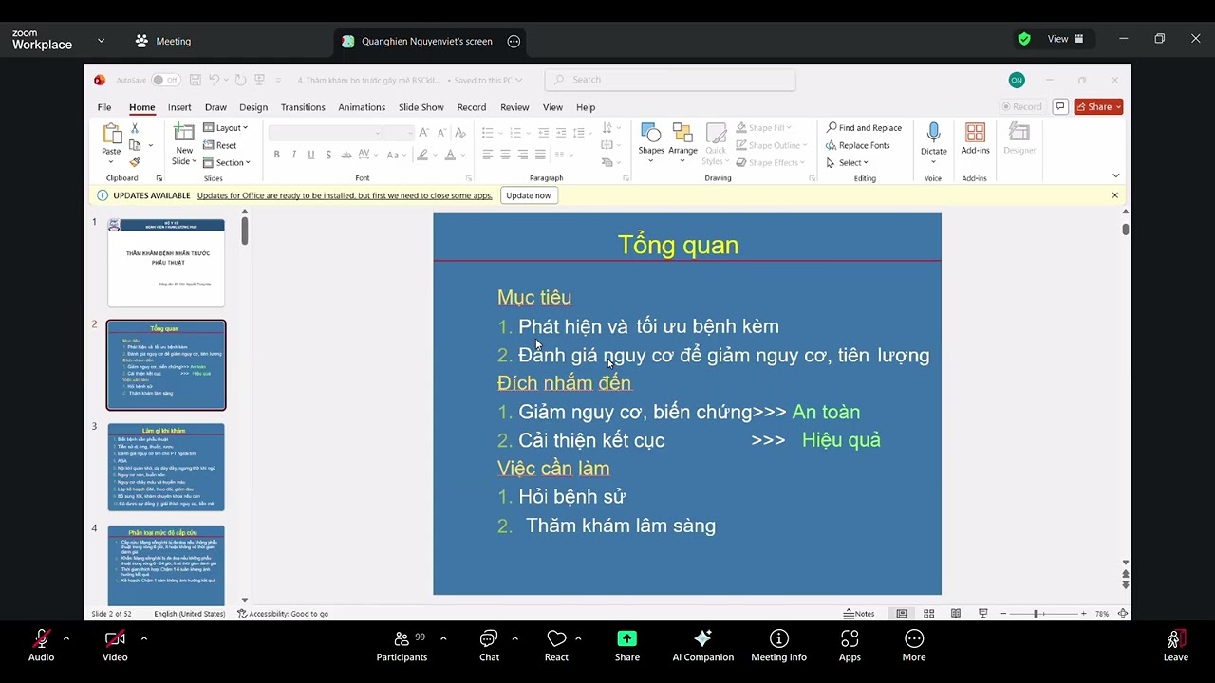The width and height of the screenshot is (1215, 683).
Task: Click Fit slide to window icon
Action: [x=1123, y=614]
